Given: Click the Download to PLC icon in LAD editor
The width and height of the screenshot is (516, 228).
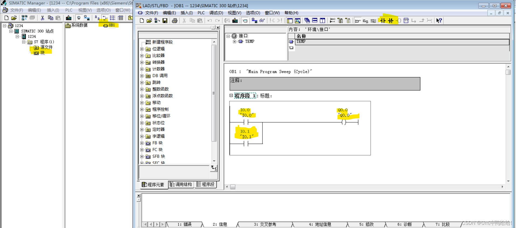Looking at the screenshot, I should pos(235,21).
